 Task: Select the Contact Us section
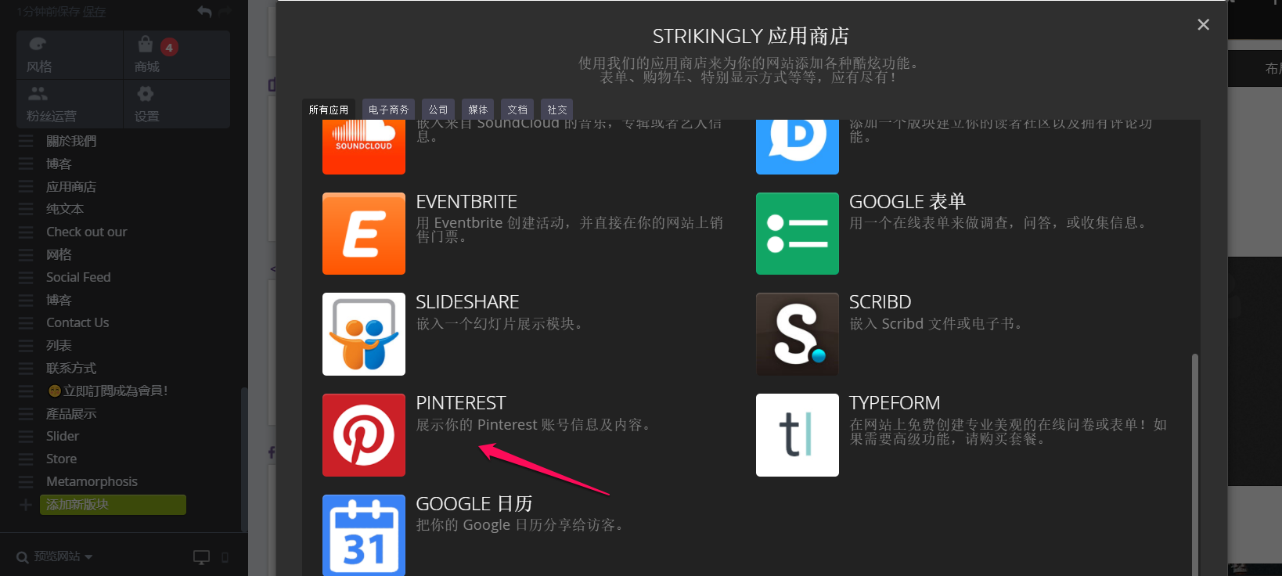(x=77, y=322)
